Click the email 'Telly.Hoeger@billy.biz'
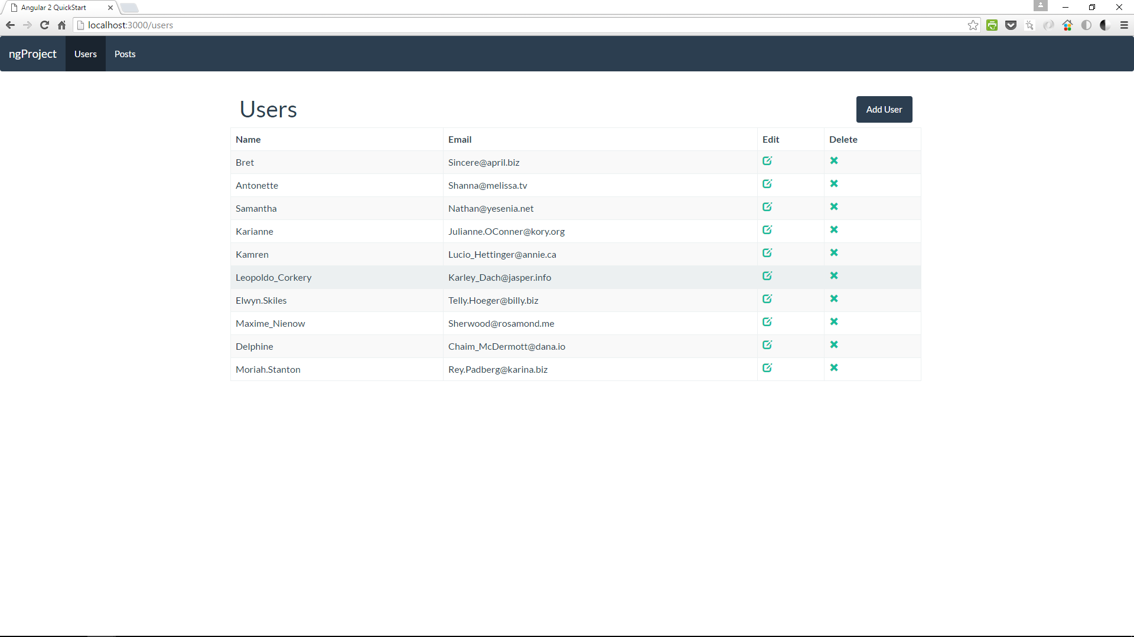 (493, 300)
